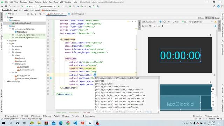Collapse all in project panel

click(x=35, y=14)
